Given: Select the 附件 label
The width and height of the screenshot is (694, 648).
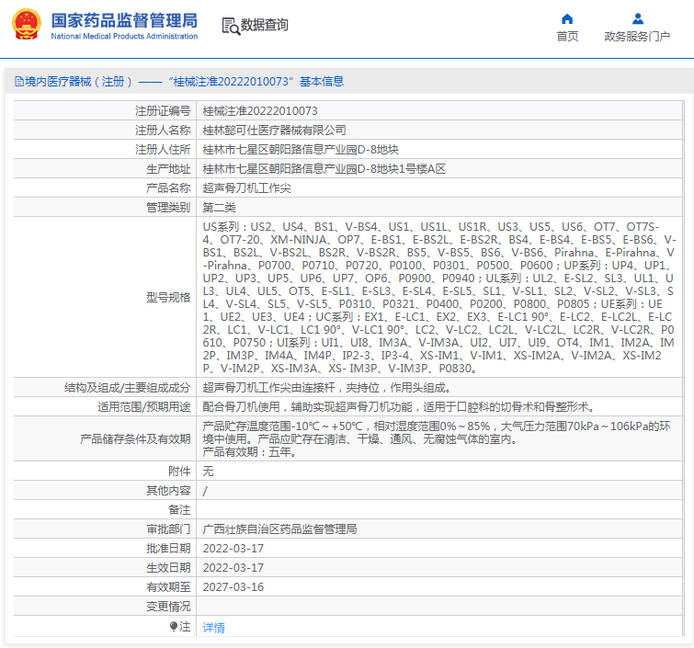Looking at the screenshot, I should 179,472.
